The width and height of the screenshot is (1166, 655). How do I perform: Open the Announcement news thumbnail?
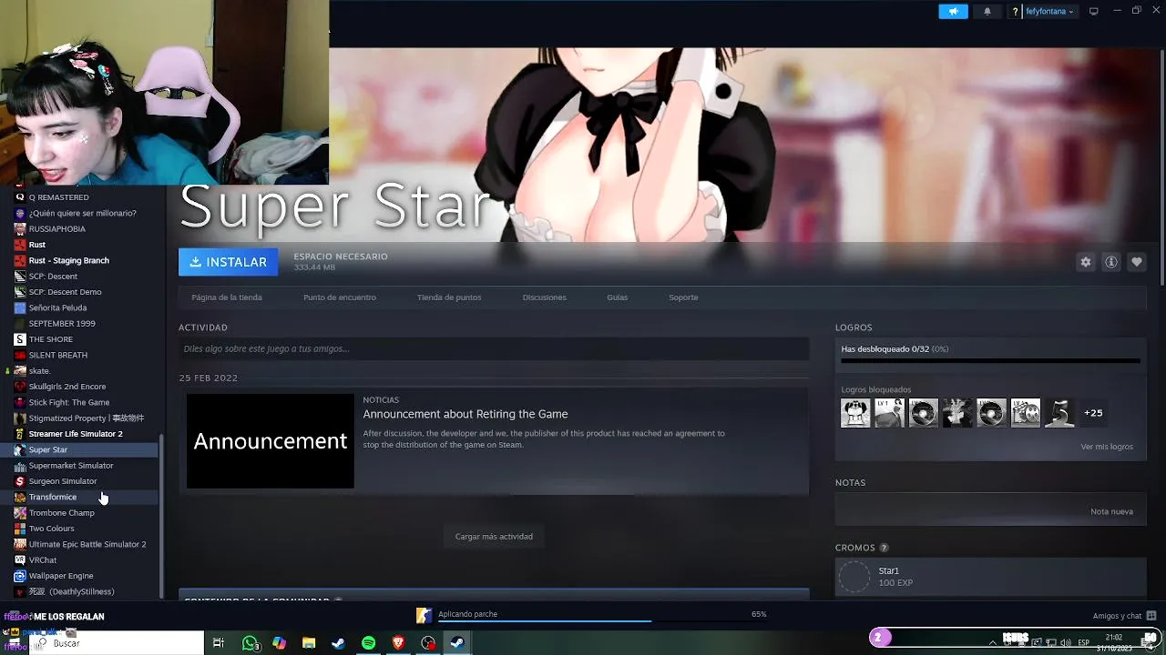[271, 440]
